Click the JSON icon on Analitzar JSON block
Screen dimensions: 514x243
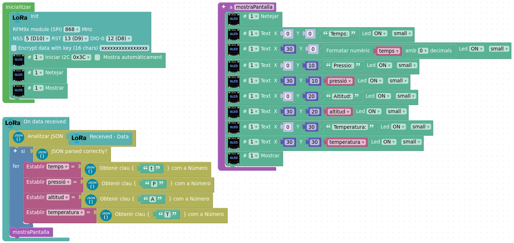[x=18, y=138]
